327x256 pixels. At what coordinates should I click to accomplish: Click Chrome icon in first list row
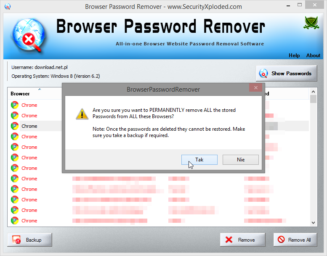pyautogui.click(x=15, y=105)
